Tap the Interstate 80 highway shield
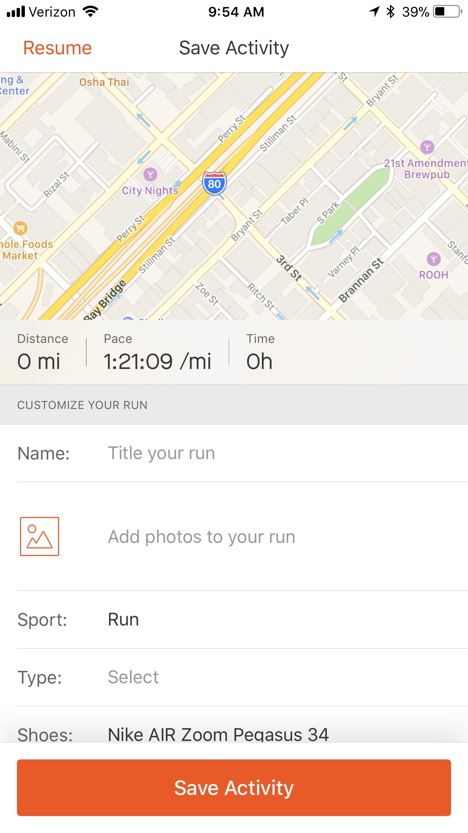 pos(214,183)
